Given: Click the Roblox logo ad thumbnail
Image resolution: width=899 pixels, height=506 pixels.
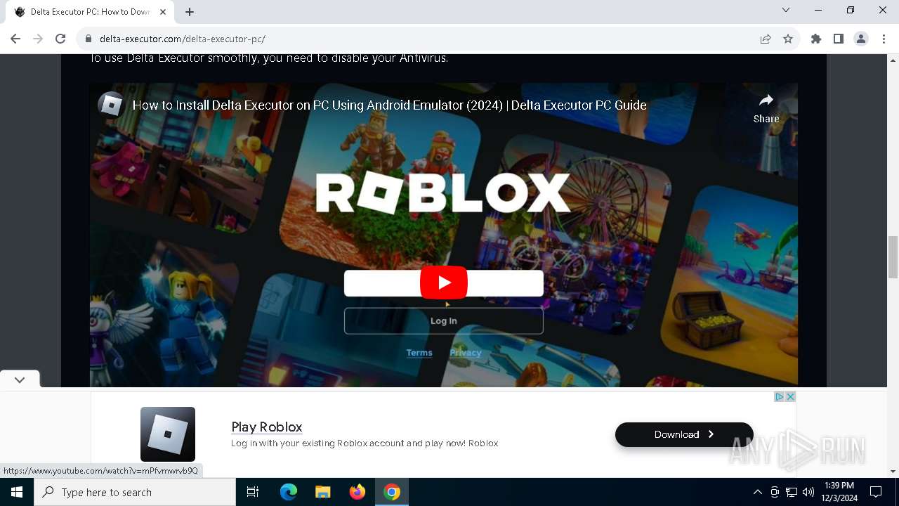Looking at the screenshot, I should 168,434.
